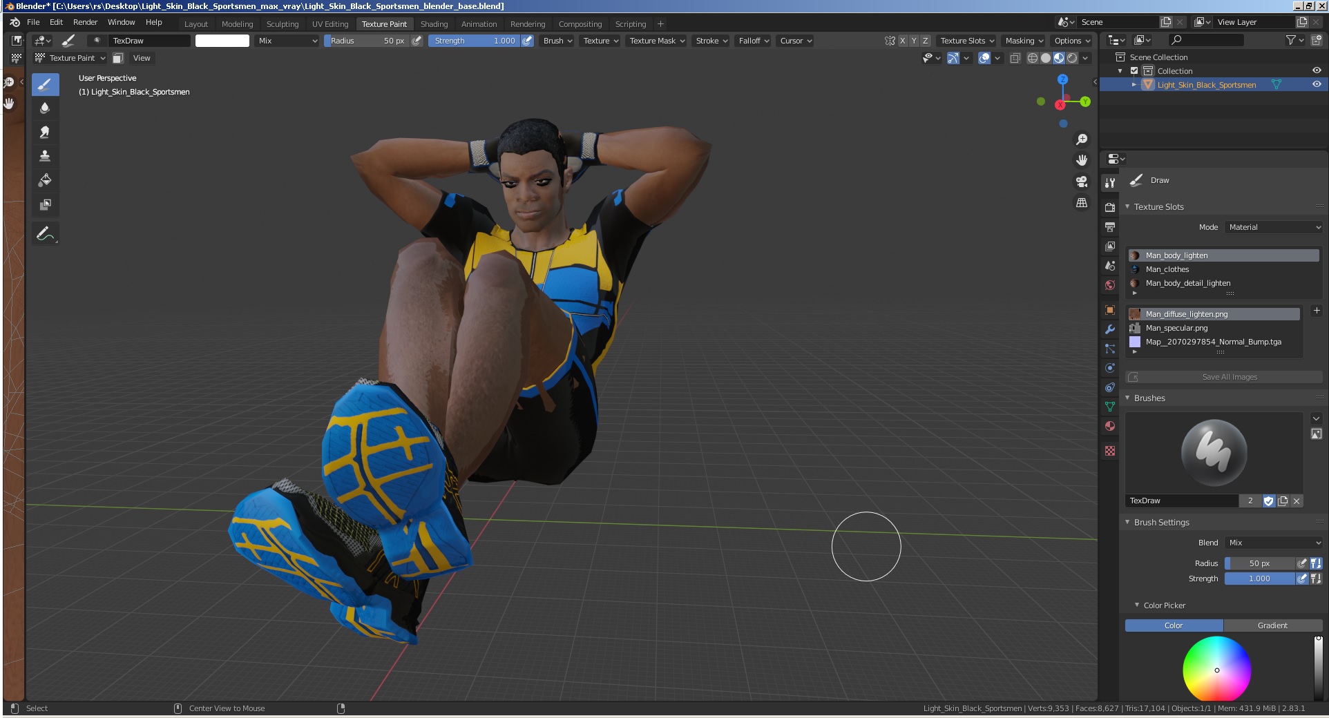Open Brush Settings Blend dropdown
Viewport: 1329px width, 718px height.
click(1274, 543)
